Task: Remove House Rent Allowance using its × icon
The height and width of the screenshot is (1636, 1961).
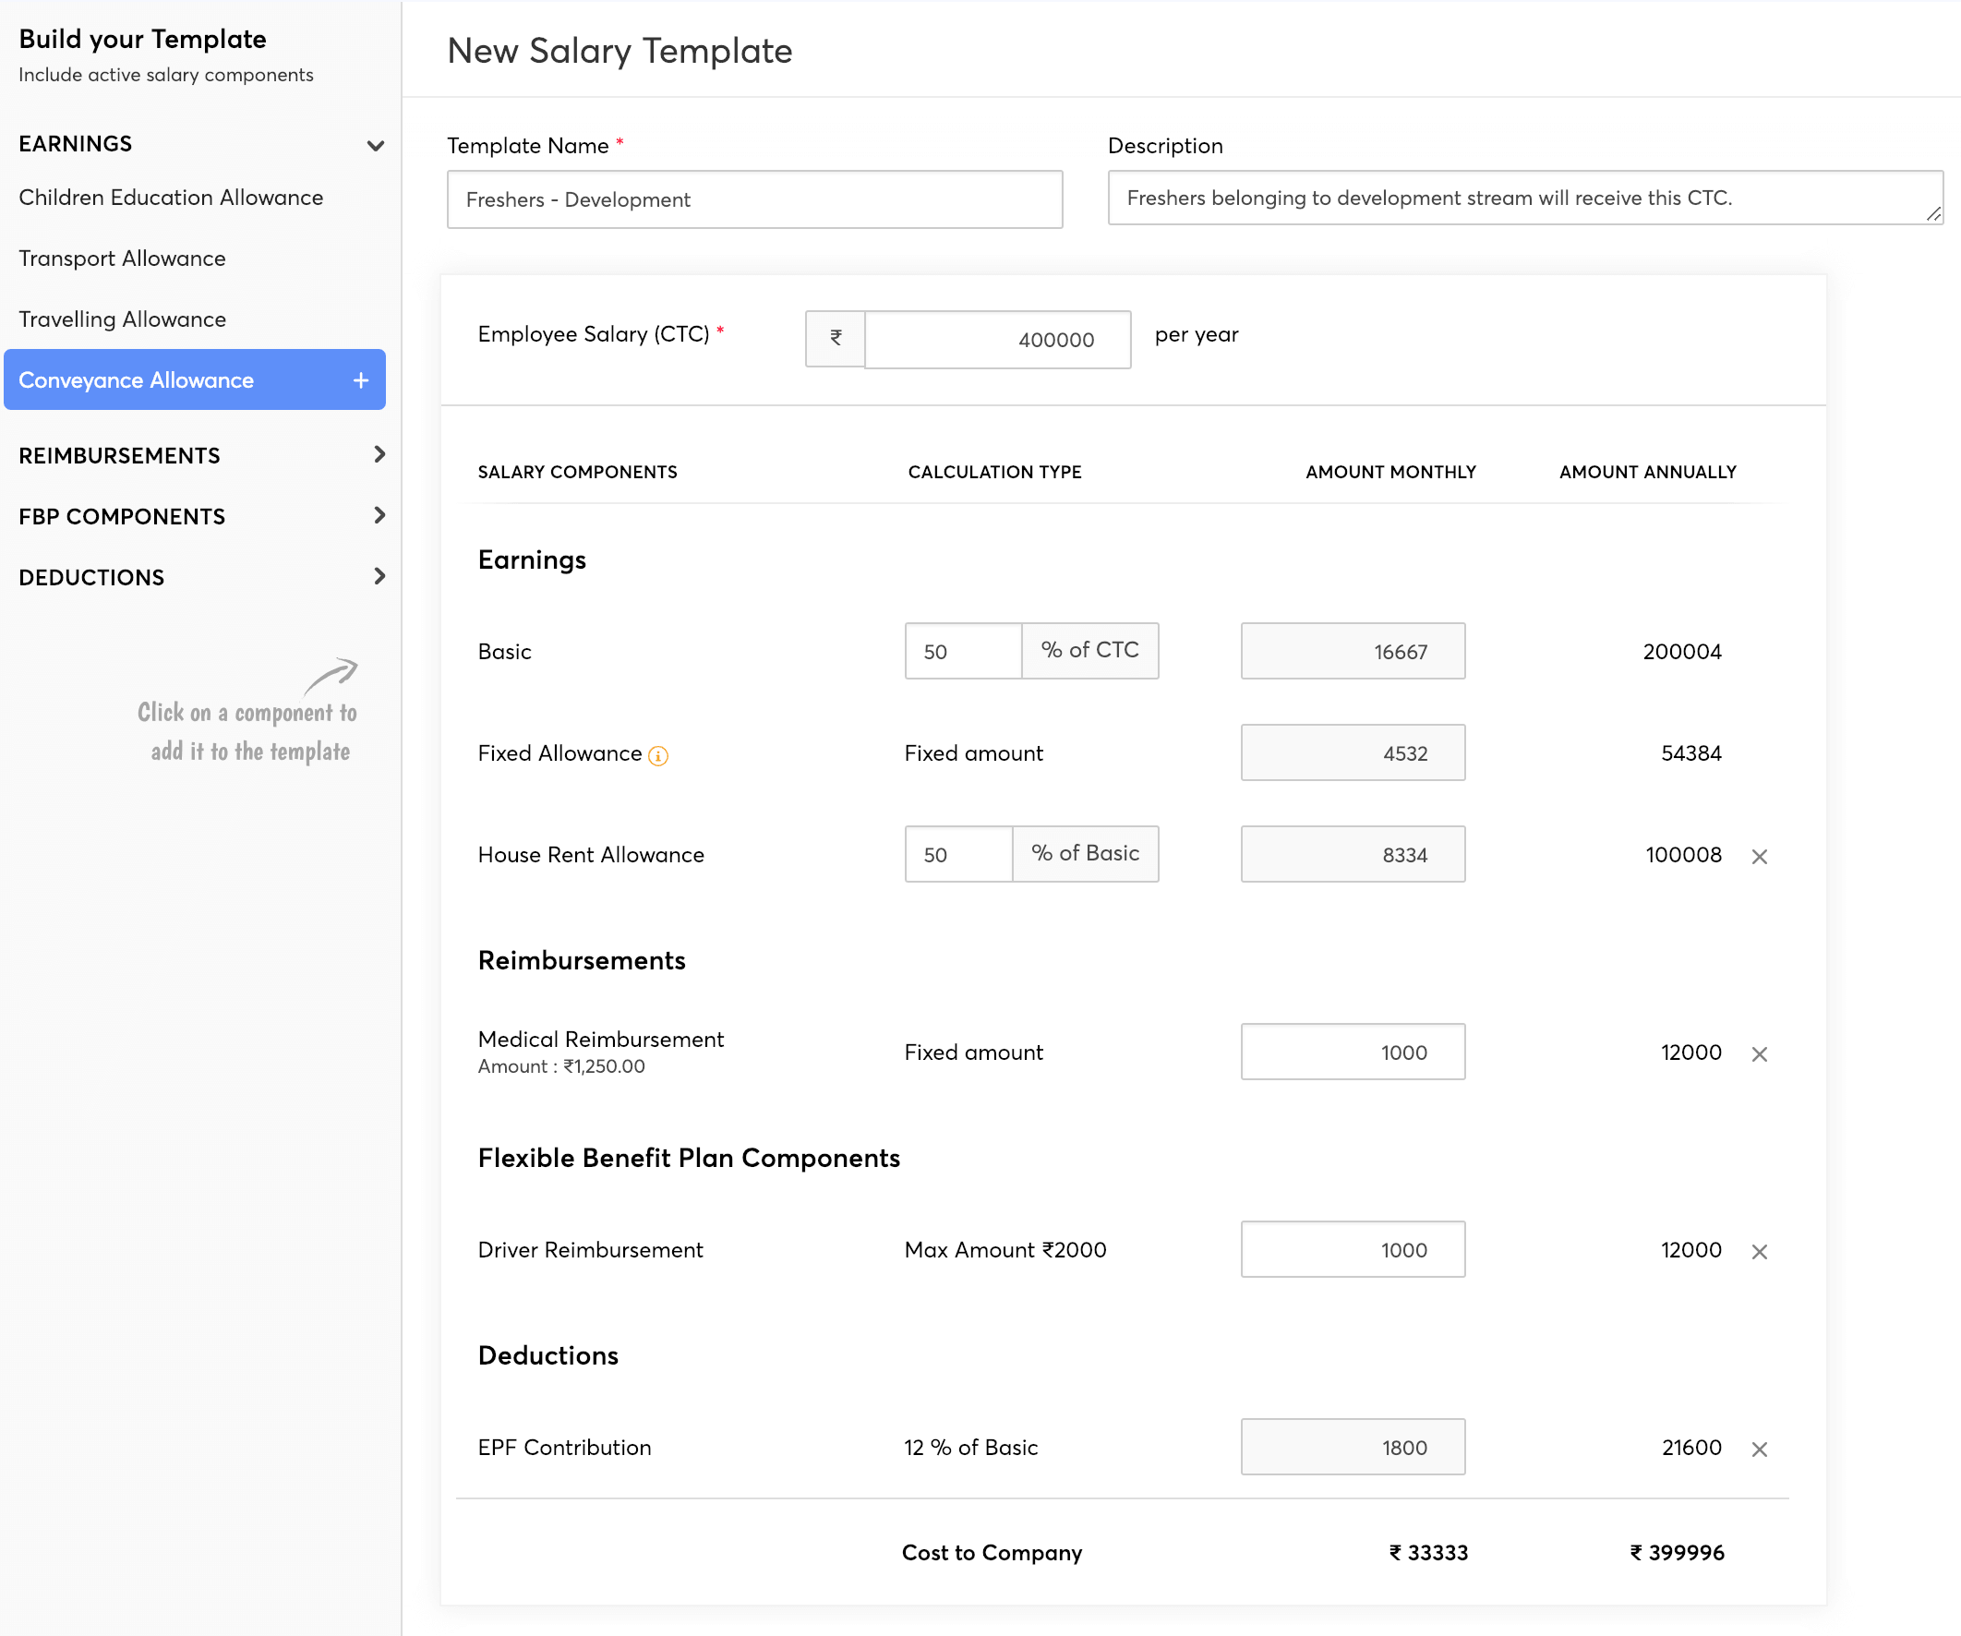Action: coord(1760,855)
